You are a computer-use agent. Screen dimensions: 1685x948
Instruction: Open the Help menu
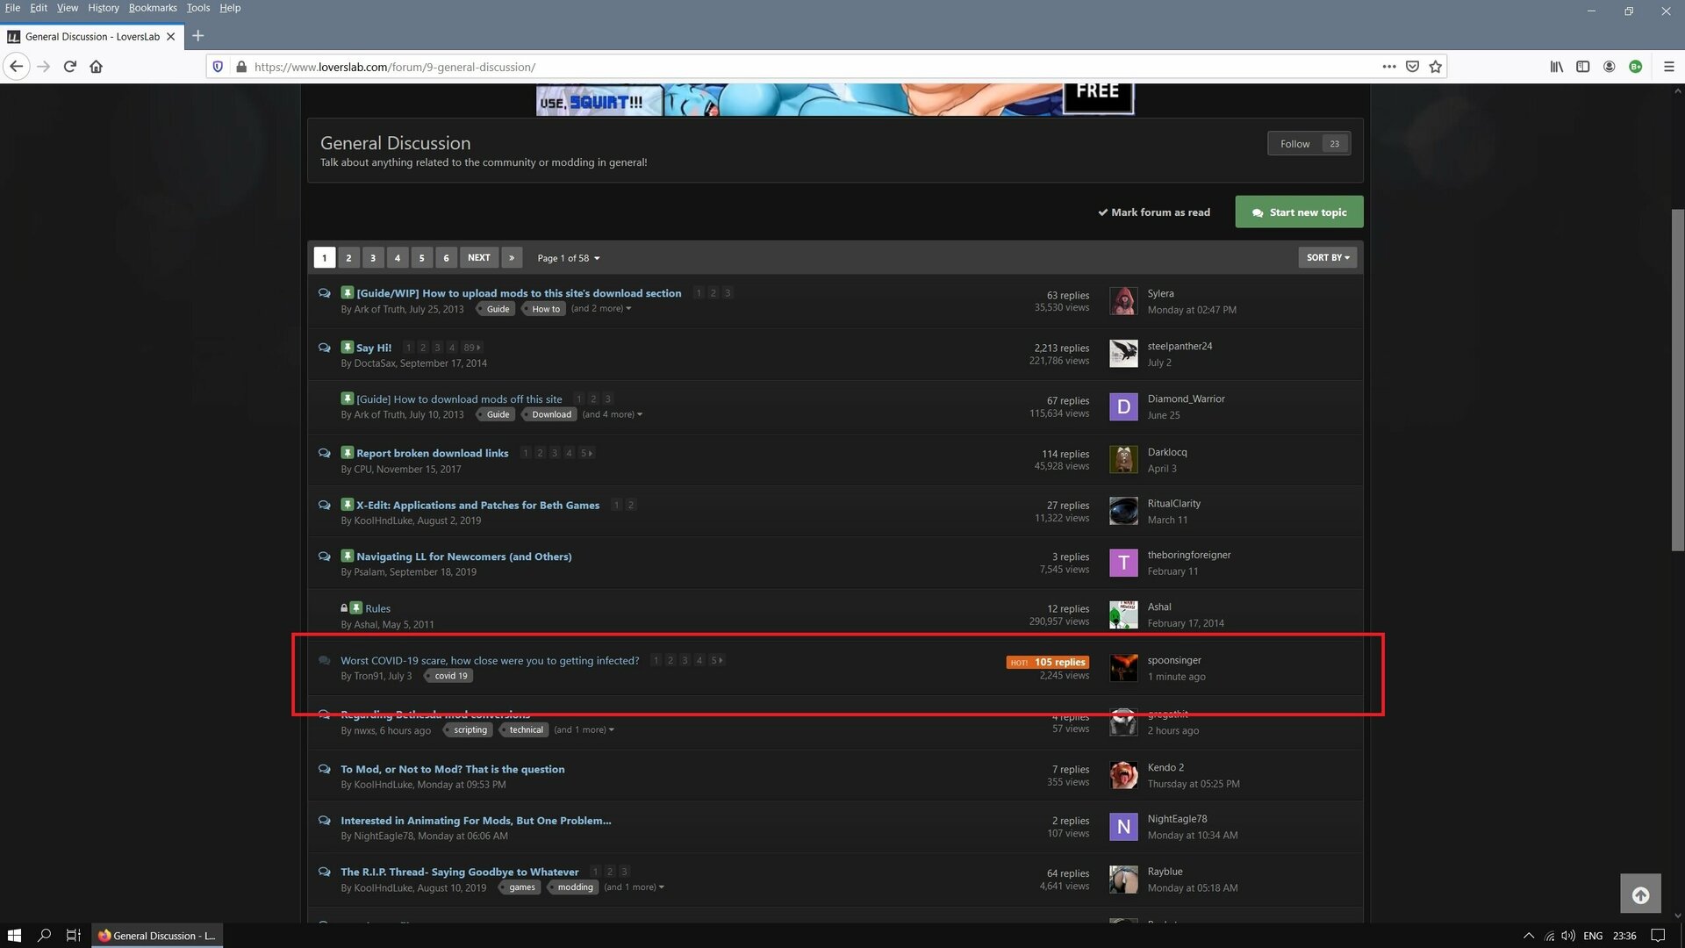coord(230,8)
